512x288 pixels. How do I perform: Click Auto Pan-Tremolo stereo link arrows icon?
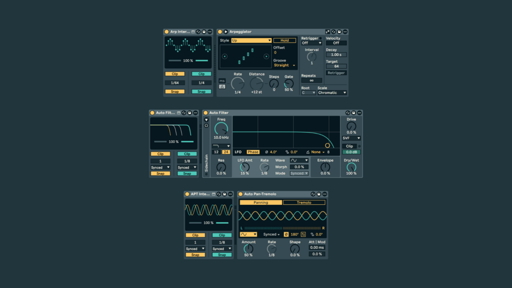coord(303,234)
